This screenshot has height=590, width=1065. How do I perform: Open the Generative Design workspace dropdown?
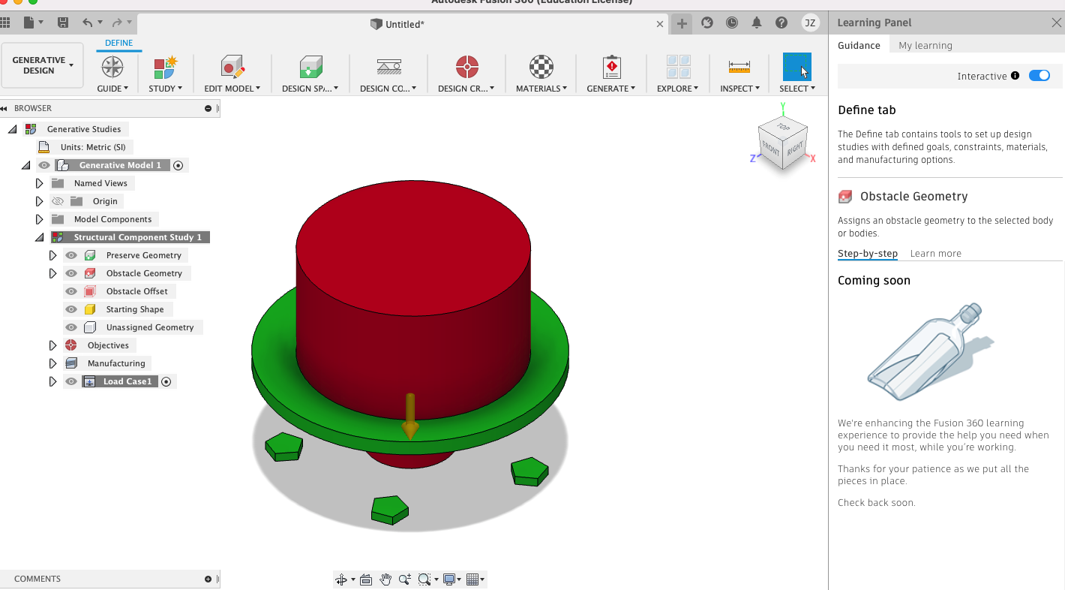click(43, 65)
